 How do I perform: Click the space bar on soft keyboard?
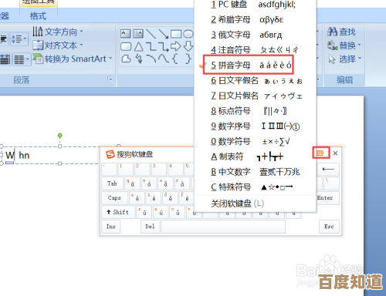223,227
